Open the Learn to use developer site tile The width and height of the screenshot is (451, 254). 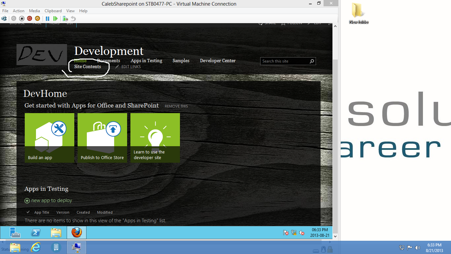click(155, 138)
